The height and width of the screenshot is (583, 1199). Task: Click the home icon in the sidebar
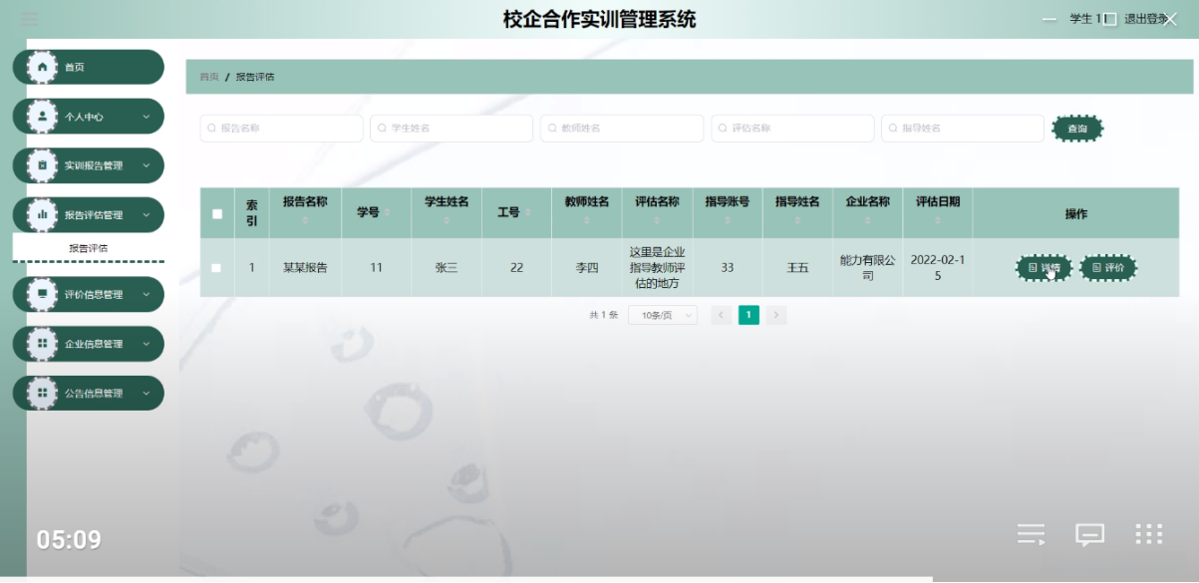(x=42, y=67)
